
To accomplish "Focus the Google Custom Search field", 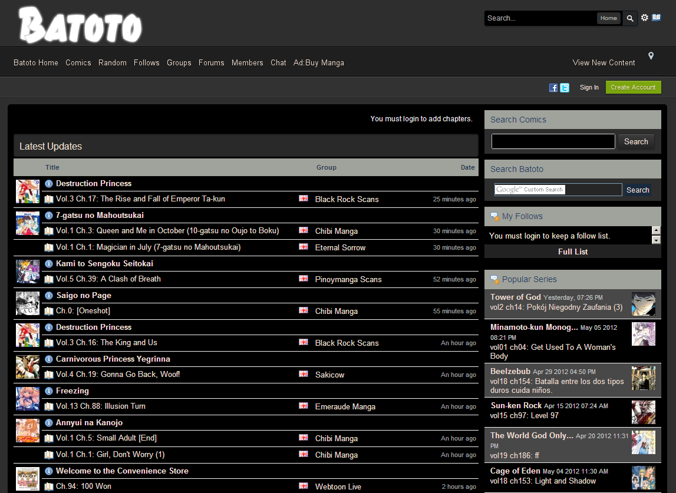I will pos(558,190).
